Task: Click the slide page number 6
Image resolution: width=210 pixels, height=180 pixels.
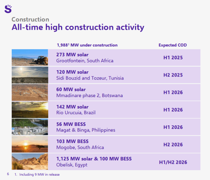Action: [x=8, y=174]
